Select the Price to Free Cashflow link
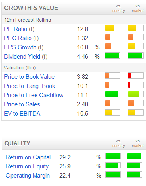This screenshot has width=146, height=186. pyautogui.click(x=34, y=95)
